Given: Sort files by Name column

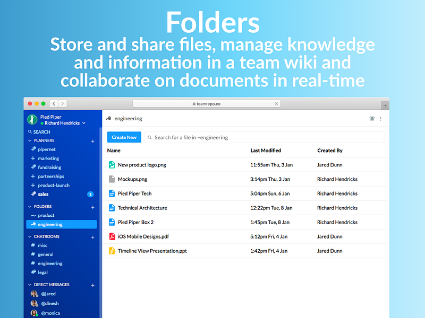Looking at the screenshot, I should [114, 151].
